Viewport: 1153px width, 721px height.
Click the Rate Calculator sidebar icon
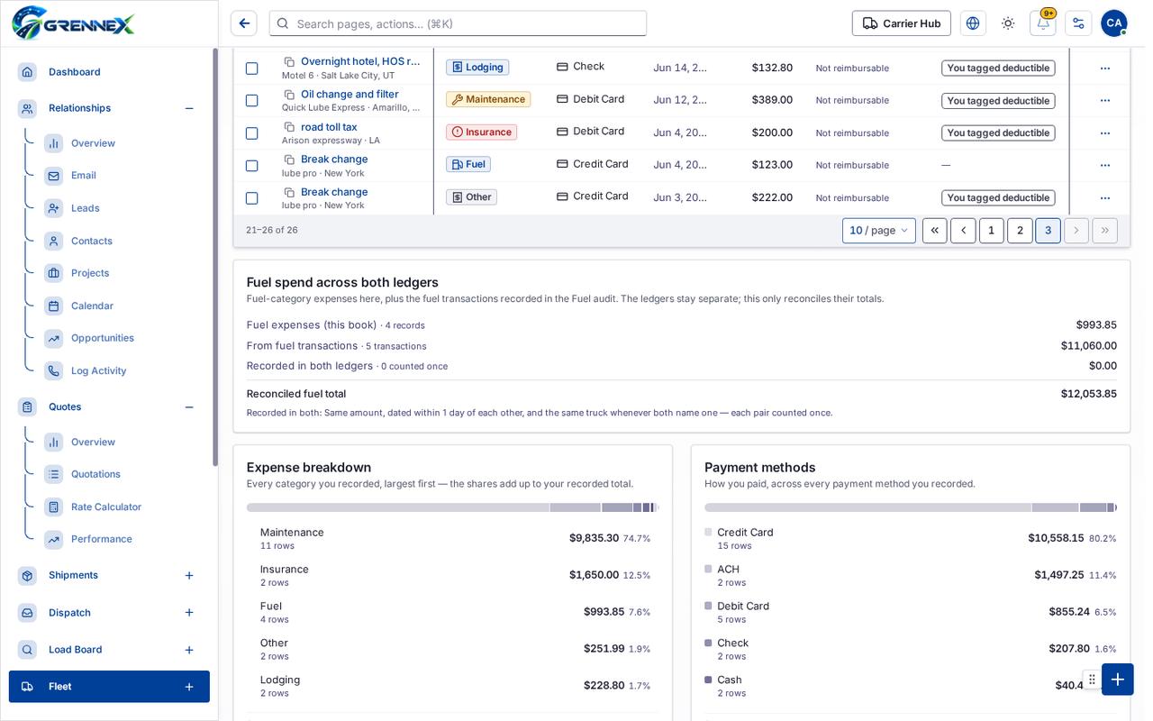(54, 507)
